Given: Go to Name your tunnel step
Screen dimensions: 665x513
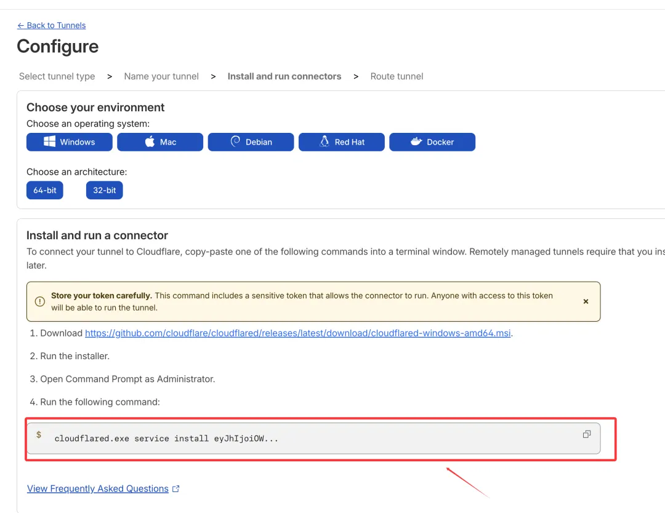Looking at the screenshot, I should click(161, 76).
